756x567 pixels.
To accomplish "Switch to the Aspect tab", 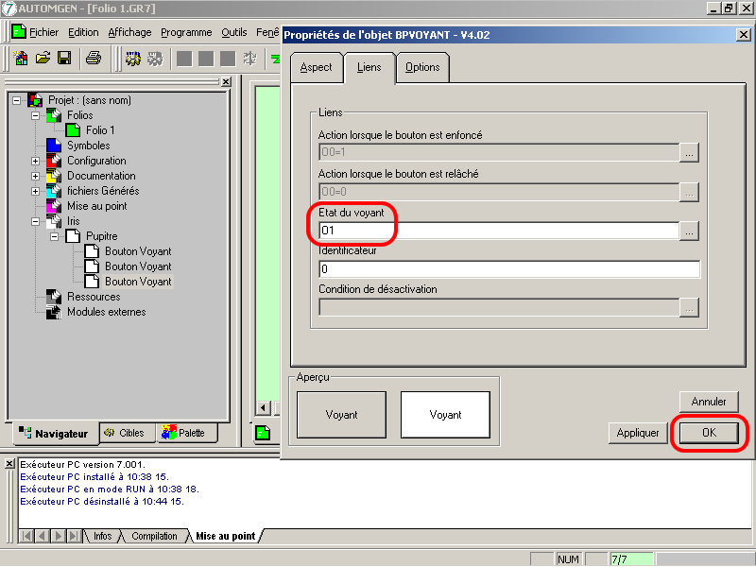I will click(x=316, y=67).
